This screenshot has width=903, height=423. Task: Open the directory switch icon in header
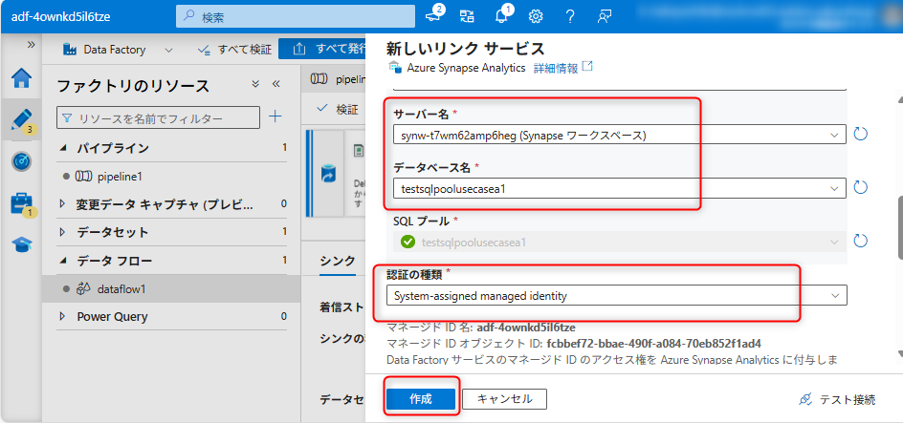467,16
